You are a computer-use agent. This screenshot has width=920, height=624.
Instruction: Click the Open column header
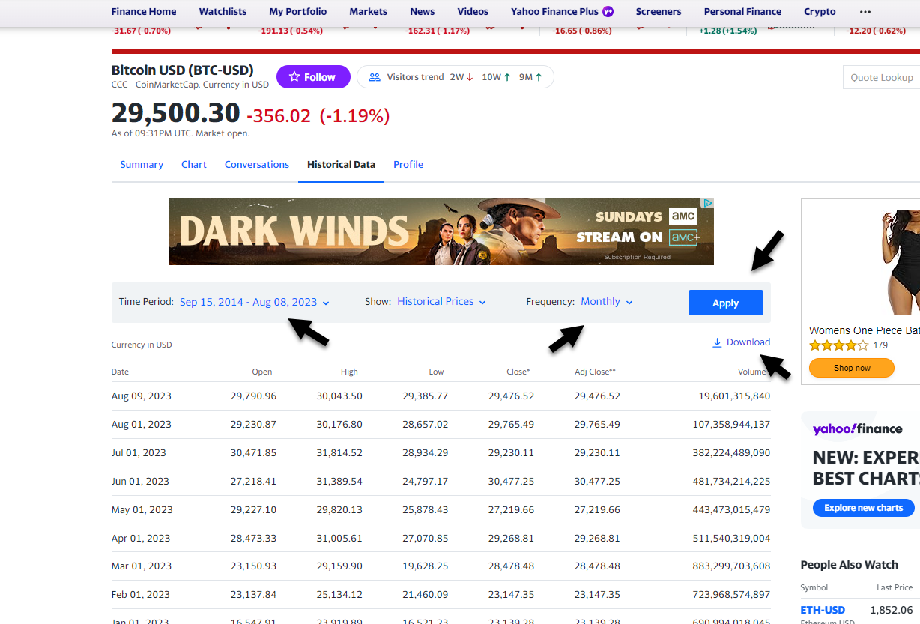click(x=262, y=372)
